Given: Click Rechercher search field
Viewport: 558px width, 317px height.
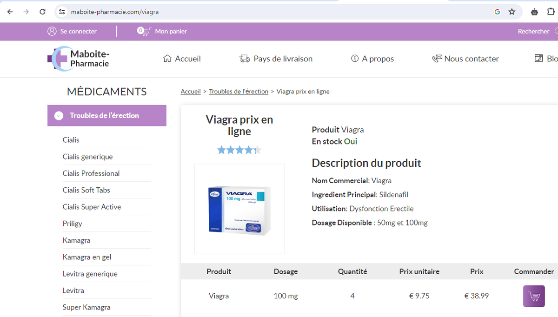Looking at the screenshot, I should click(534, 31).
